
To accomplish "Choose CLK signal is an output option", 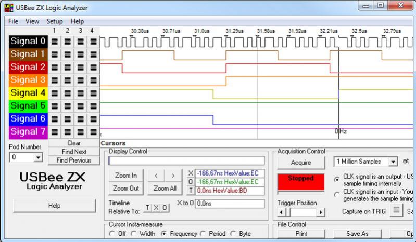I will tap(336, 179).
